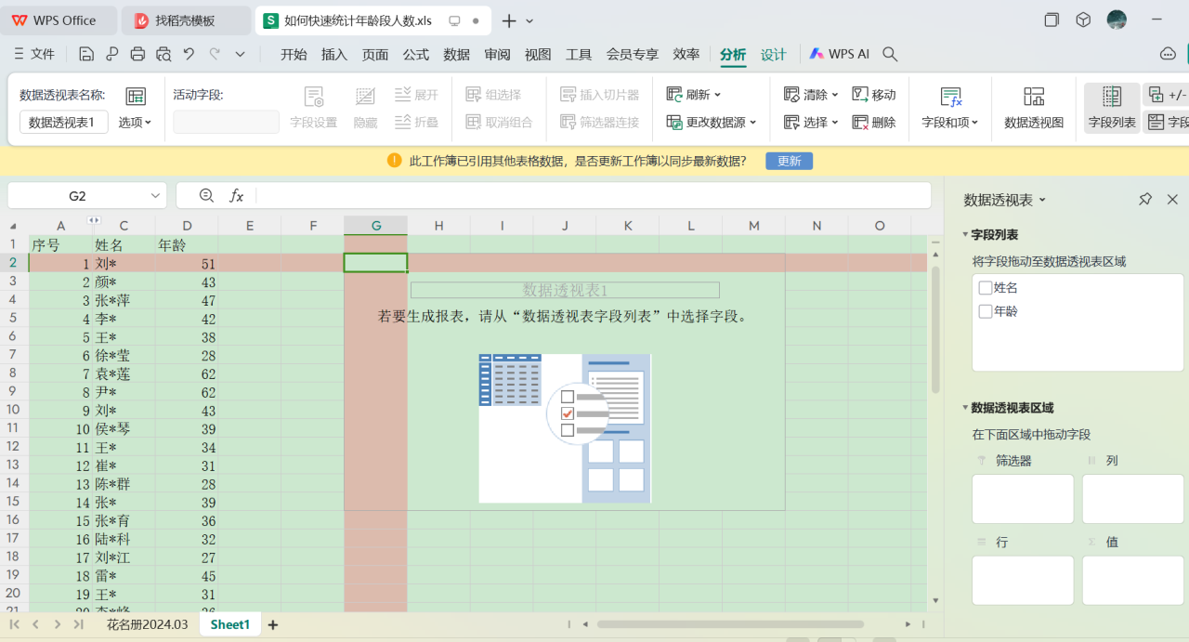1189x642 pixels.
Task: Click the WPS AI button
Action: (839, 54)
